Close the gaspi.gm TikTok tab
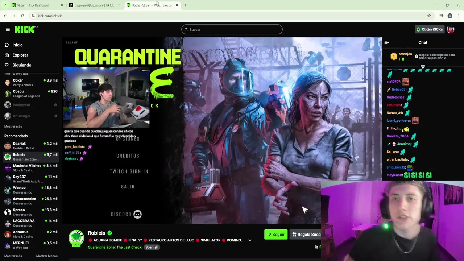This screenshot has width=464, height=261. click(x=119, y=5)
